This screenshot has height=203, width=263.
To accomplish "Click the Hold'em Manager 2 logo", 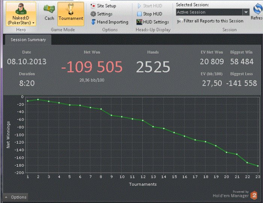I will coord(254,195).
